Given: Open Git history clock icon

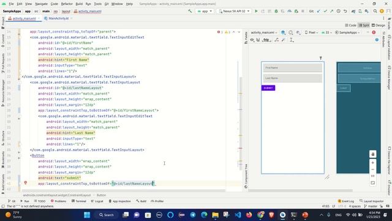Looking at the screenshot, I should pos(339,11).
